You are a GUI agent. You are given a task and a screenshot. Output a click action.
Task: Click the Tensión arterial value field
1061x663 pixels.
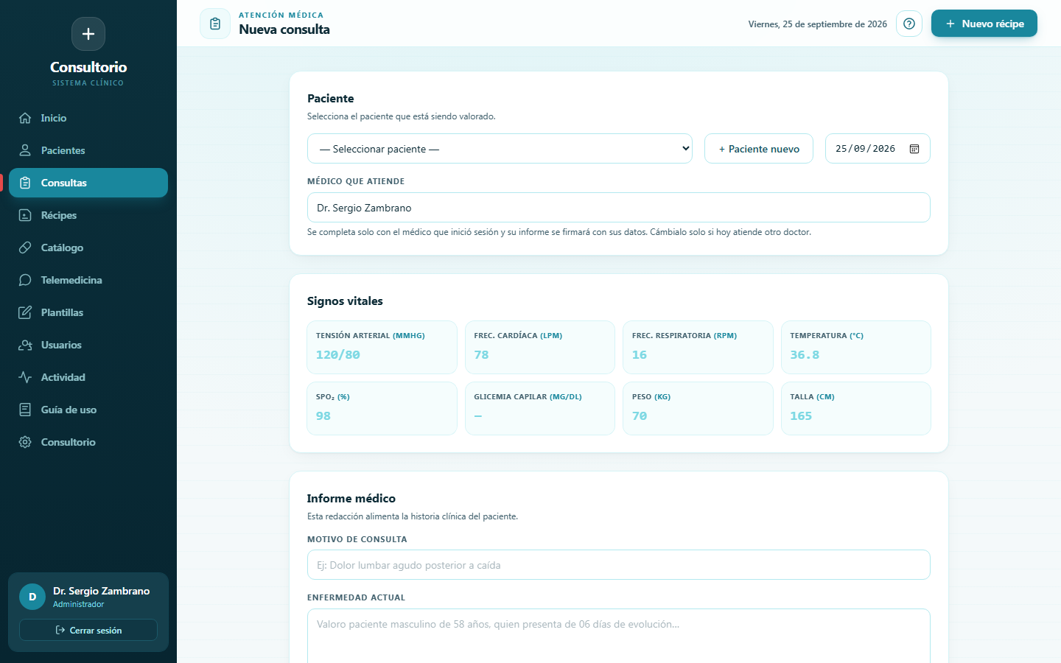coord(382,355)
